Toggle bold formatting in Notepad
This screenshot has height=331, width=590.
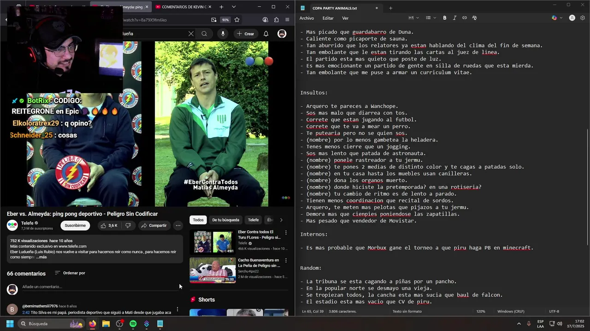point(445,18)
